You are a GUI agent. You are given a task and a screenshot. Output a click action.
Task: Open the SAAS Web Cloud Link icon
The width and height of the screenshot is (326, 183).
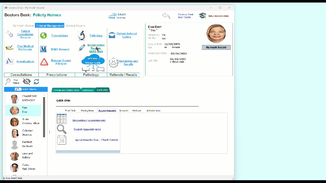pos(93,63)
